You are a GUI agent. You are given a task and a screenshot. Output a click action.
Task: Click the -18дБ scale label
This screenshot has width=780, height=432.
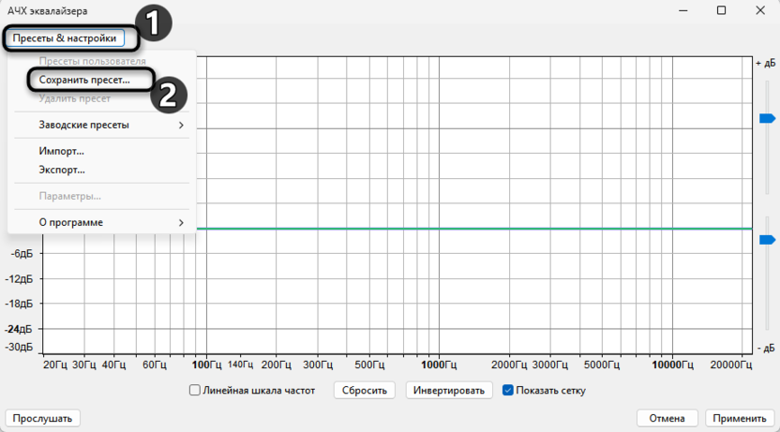[x=19, y=304]
